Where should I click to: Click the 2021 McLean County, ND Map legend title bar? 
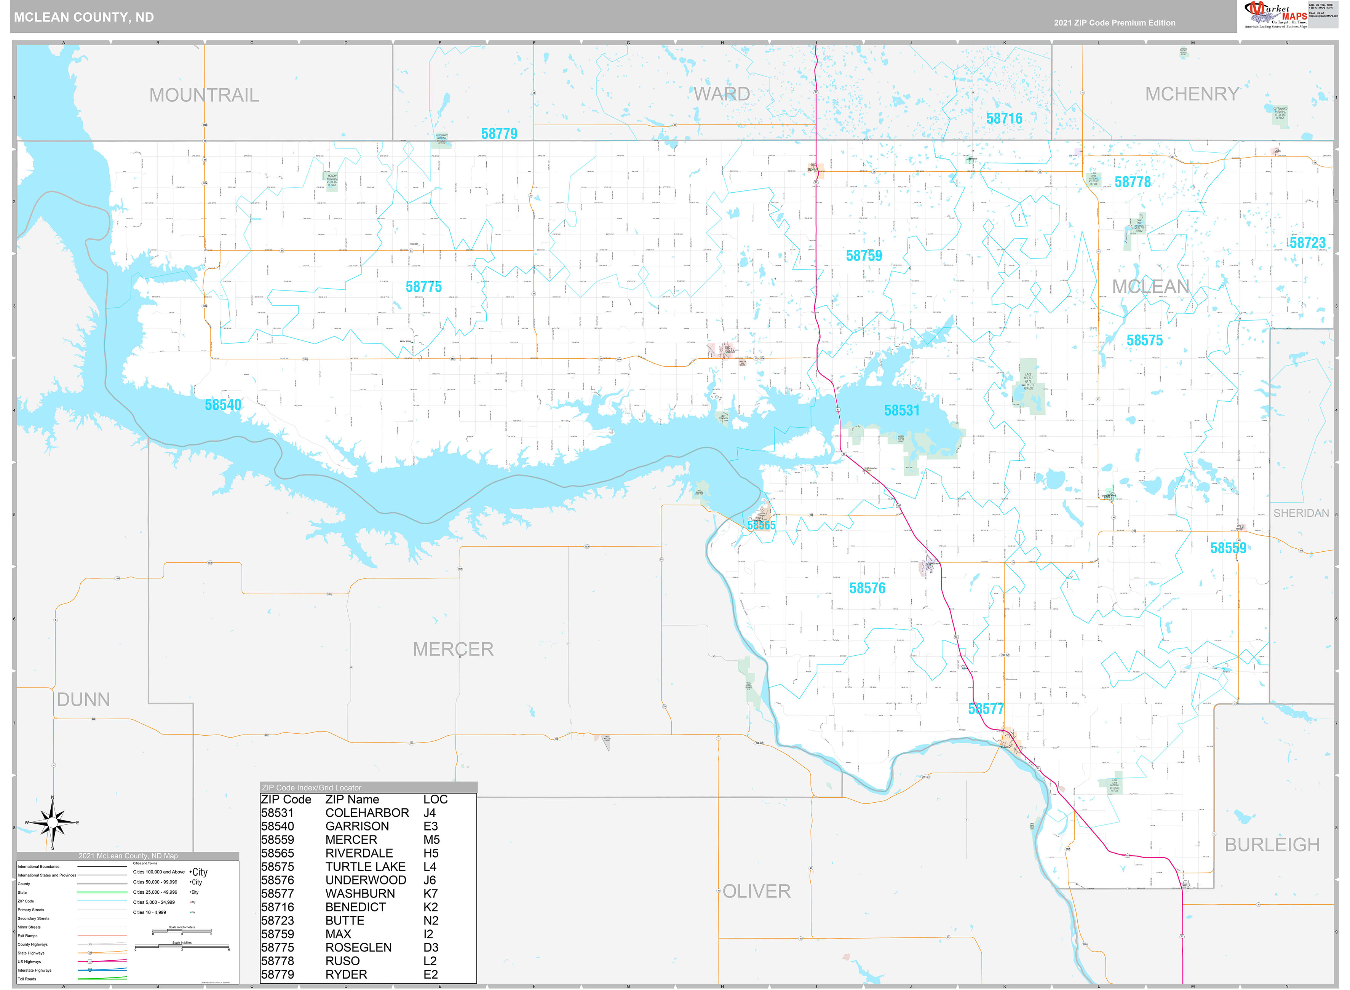point(129,856)
